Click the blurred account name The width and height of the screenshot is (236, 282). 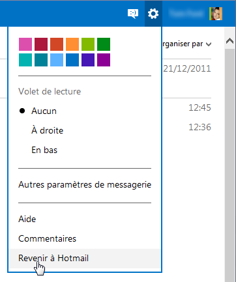pos(186,14)
